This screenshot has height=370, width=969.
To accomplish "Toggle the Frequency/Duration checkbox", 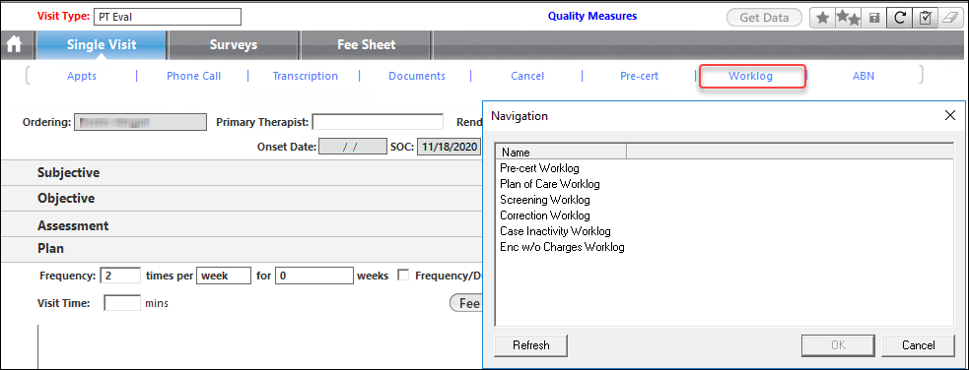I will click(x=403, y=275).
